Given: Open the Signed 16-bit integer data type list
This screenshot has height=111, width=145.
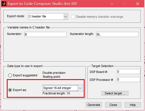Looking at the screenshot, I should pyautogui.click(x=62, y=88).
